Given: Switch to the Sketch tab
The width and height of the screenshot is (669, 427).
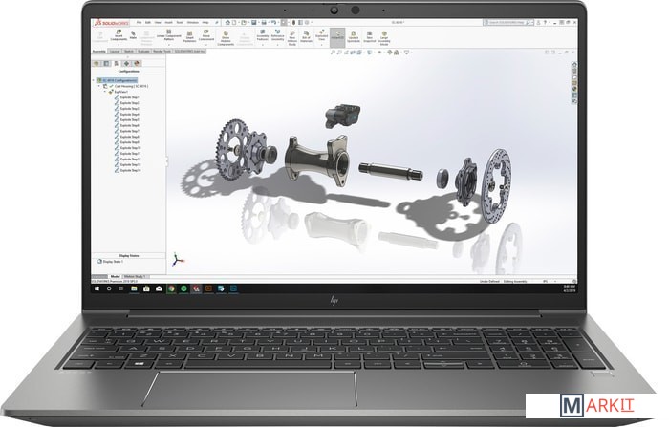Looking at the screenshot, I should [x=131, y=52].
